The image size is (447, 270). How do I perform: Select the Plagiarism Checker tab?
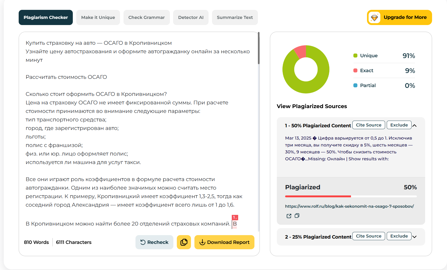46,18
